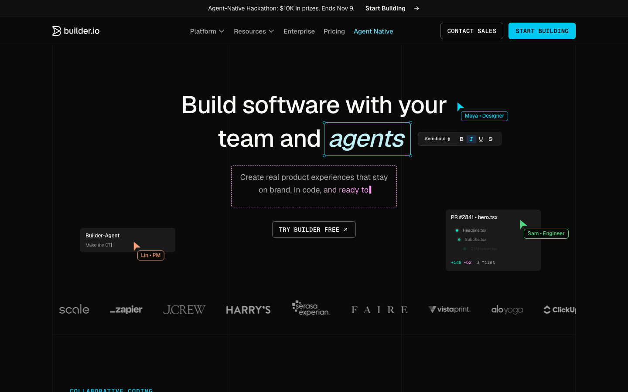Click the Alo Yoga logo

point(507,310)
